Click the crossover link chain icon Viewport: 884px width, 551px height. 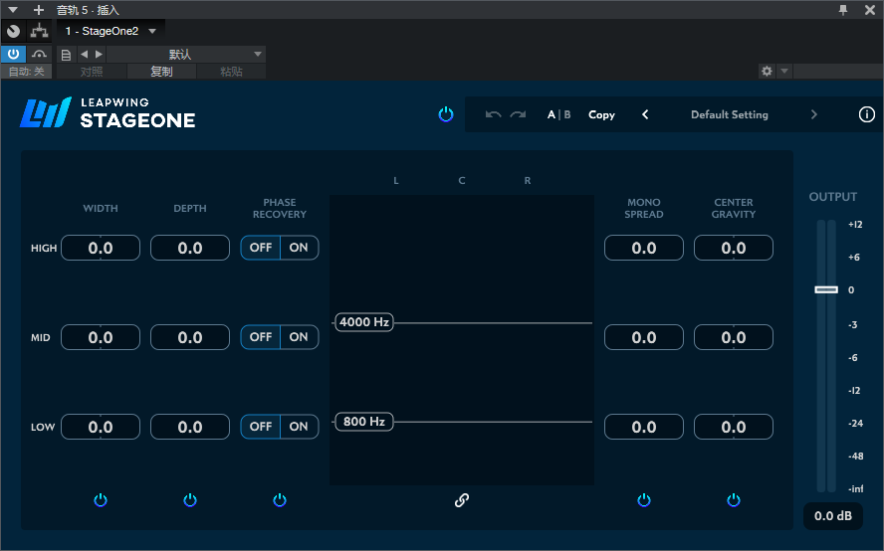click(462, 499)
